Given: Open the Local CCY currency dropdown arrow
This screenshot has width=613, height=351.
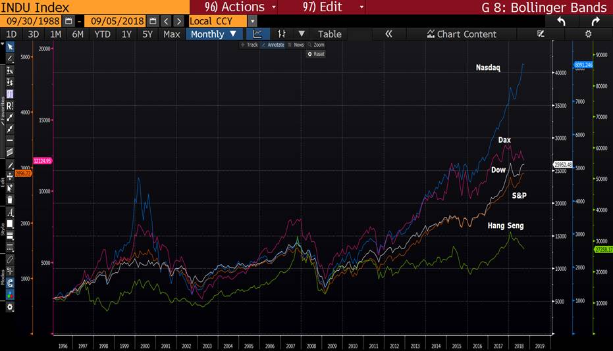Looking at the screenshot, I should pyautogui.click(x=253, y=21).
